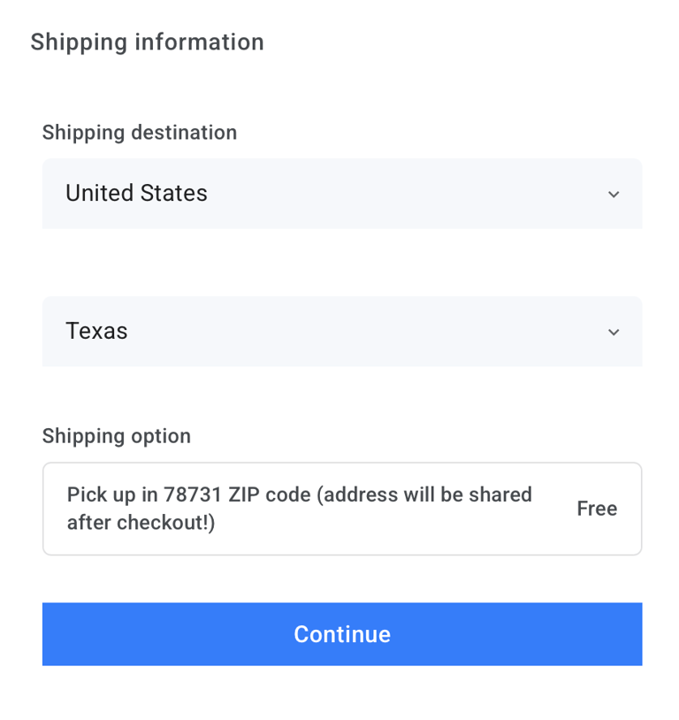Click the chevron icon in Texas dropdown

tap(614, 333)
